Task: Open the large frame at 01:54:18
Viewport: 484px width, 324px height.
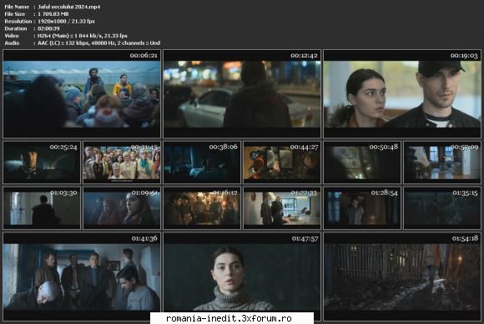Action: click(x=402, y=277)
